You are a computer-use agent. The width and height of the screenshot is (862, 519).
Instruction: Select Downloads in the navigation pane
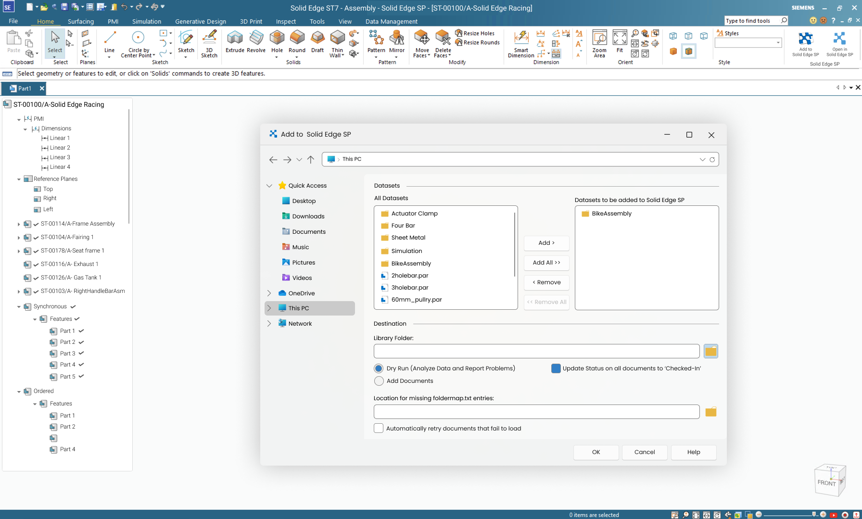point(303,216)
